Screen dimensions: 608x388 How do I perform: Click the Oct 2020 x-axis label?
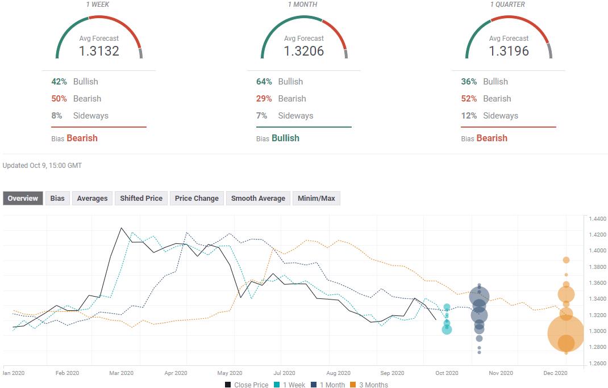447,373
